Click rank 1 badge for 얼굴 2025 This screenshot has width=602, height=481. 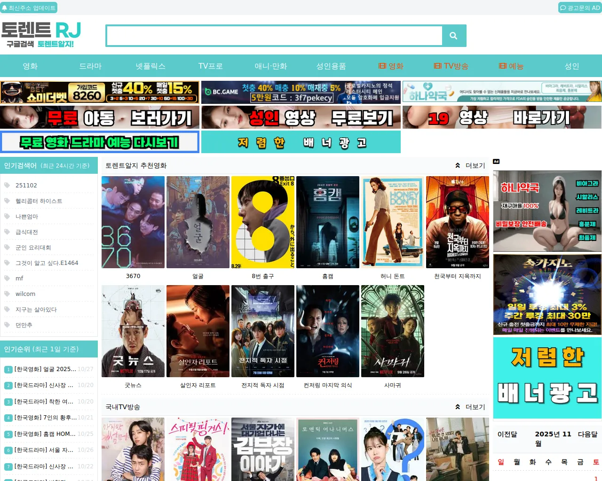[8, 370]
